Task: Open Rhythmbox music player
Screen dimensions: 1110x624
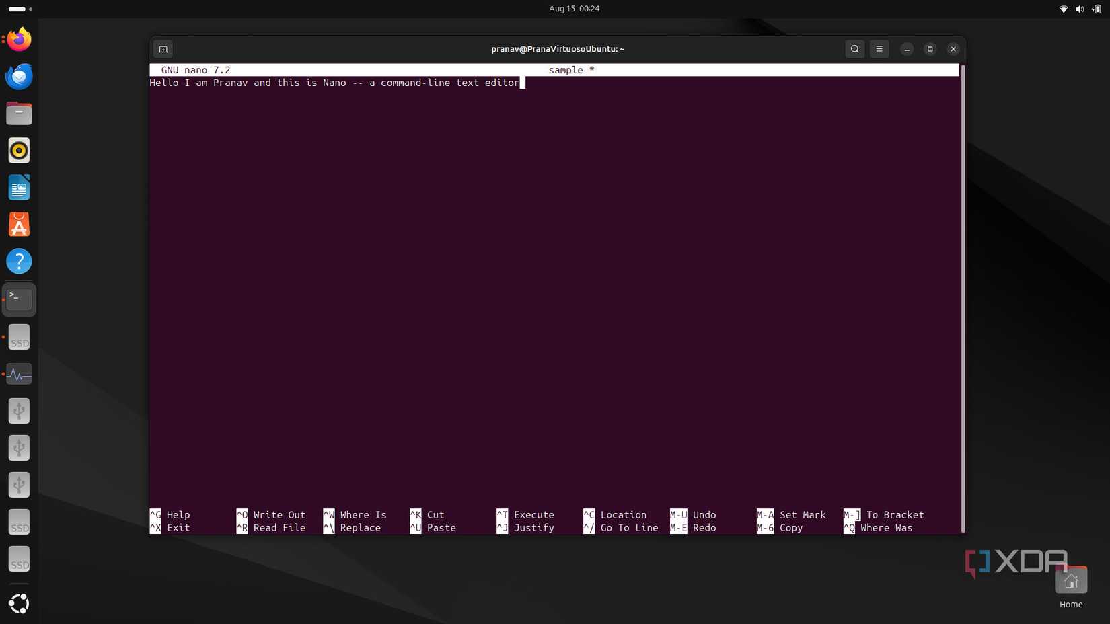Action: [18, 150]
